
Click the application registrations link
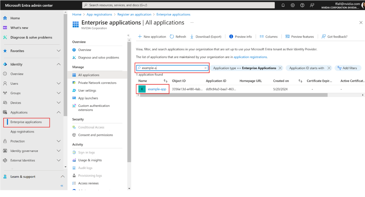click(250, 57)
